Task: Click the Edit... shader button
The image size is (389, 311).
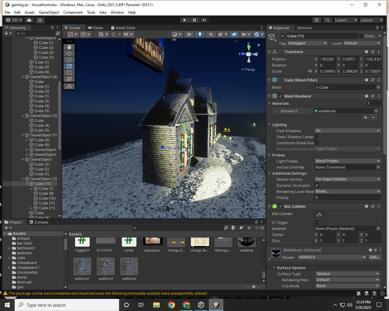Action: point(374,257)
